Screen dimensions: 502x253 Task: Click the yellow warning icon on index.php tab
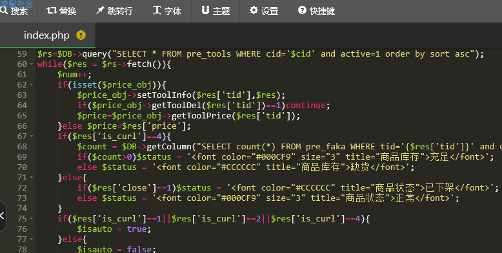(81, 35)
